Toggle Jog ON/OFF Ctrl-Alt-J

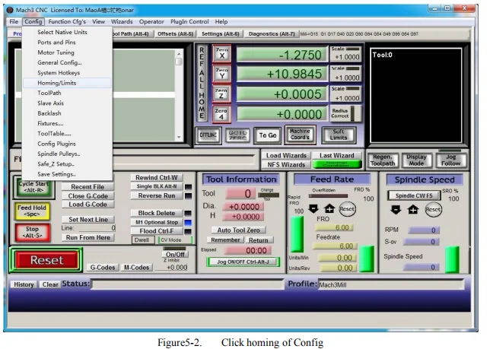243,262
